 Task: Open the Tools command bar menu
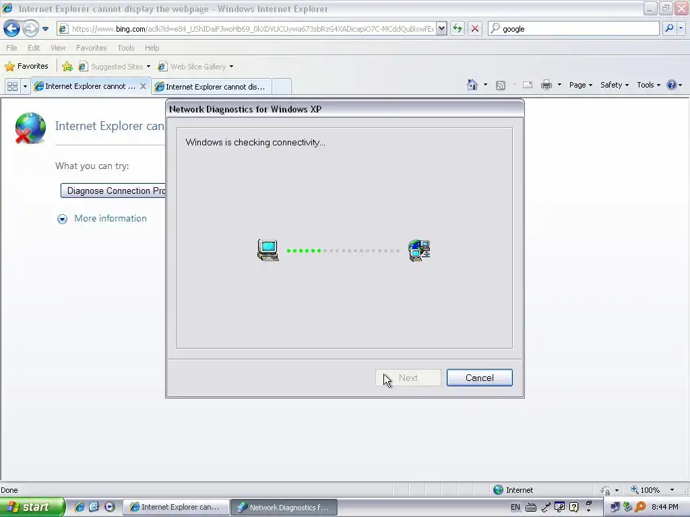(649, 85)
